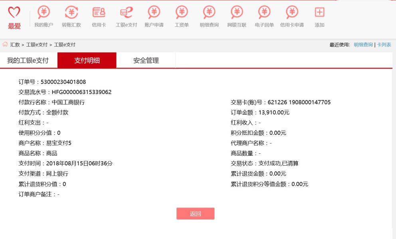Open 我的账户 account icon
The height and width of the screenshot is (239, 396).
point(44,13)
